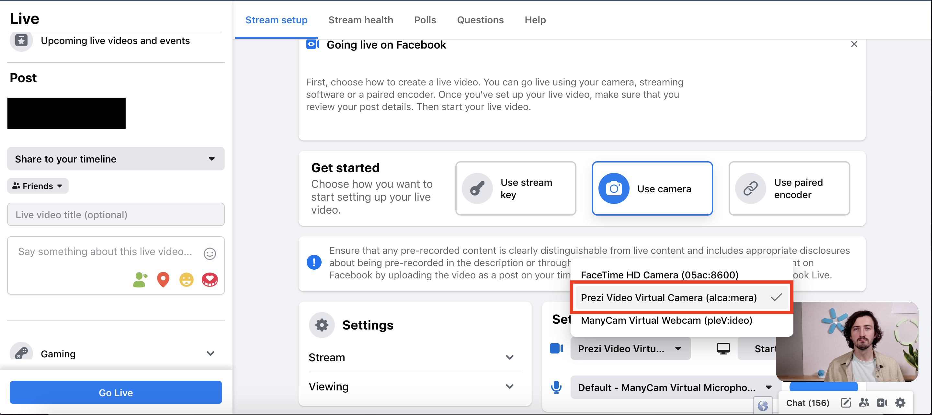Viewport: 932px width, 415px height.
Task: Switch to the Stream health tab
Action: pos(360,20)
